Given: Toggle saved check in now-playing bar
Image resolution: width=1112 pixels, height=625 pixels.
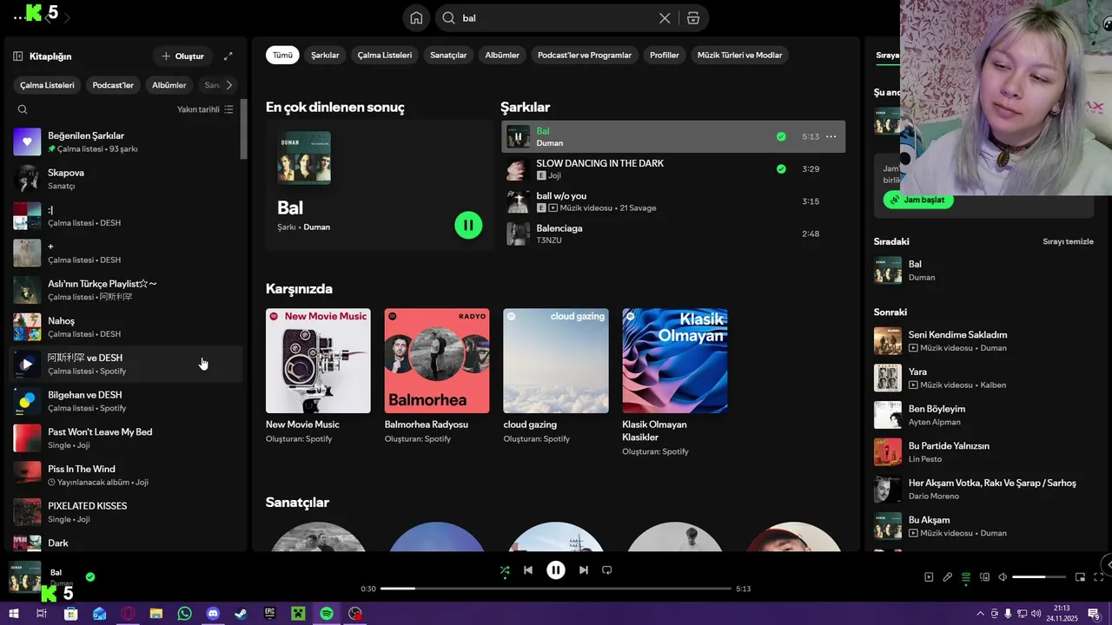Looking at the screenshot, I should coord(90,576).
